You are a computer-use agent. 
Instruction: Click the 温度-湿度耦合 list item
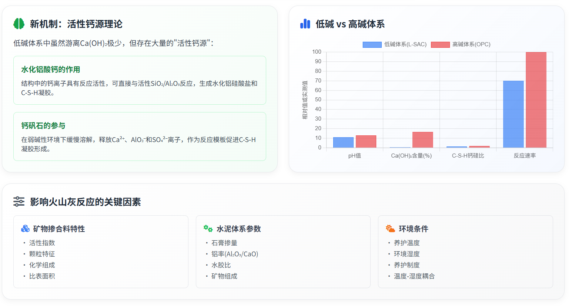pyautogui.click(x=414, y=276)
